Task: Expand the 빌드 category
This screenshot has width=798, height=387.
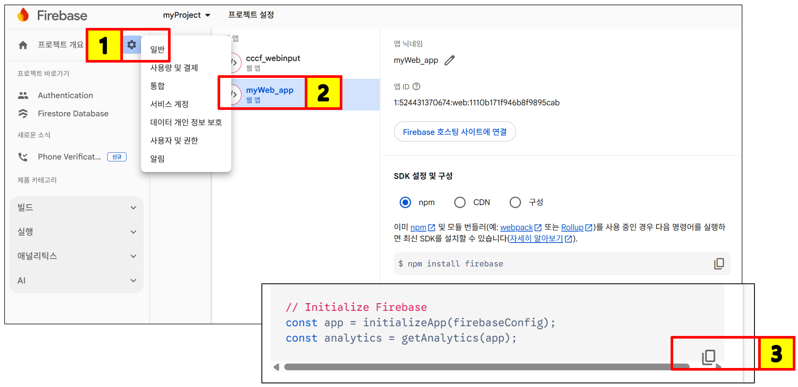Action: point(77,207)
